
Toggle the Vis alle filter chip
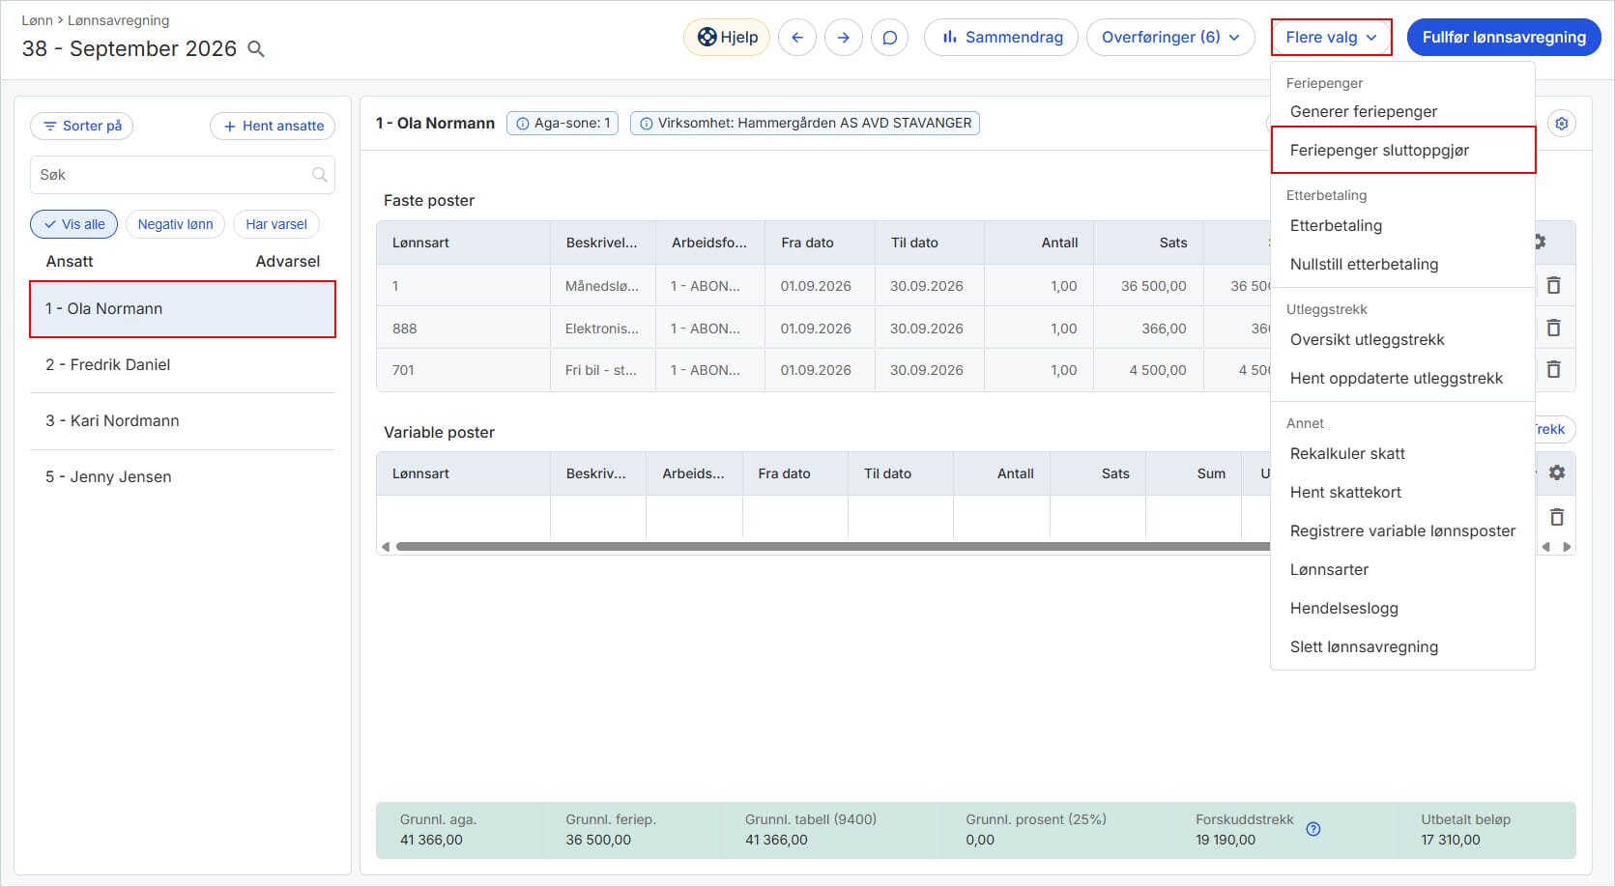[x=74, y=224]
